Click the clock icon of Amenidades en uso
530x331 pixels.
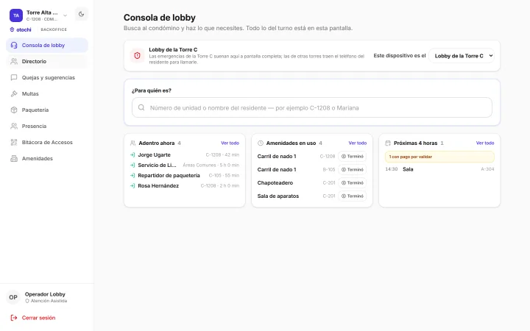tap(261, 143)
